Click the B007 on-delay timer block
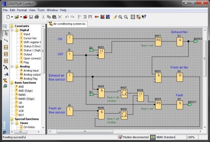Image resolution: width=210 pixels, height=142 pixels. coord(124,94)
